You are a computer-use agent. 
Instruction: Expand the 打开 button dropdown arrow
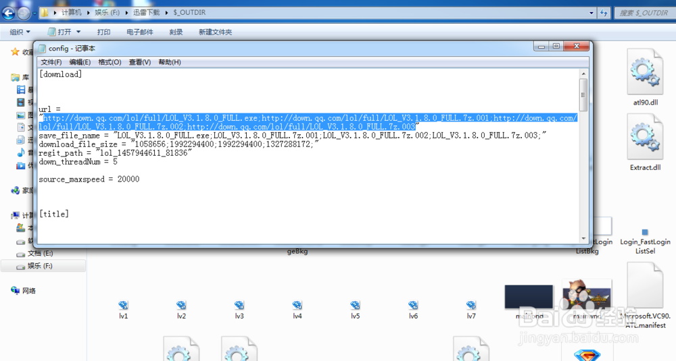(78, 32)
